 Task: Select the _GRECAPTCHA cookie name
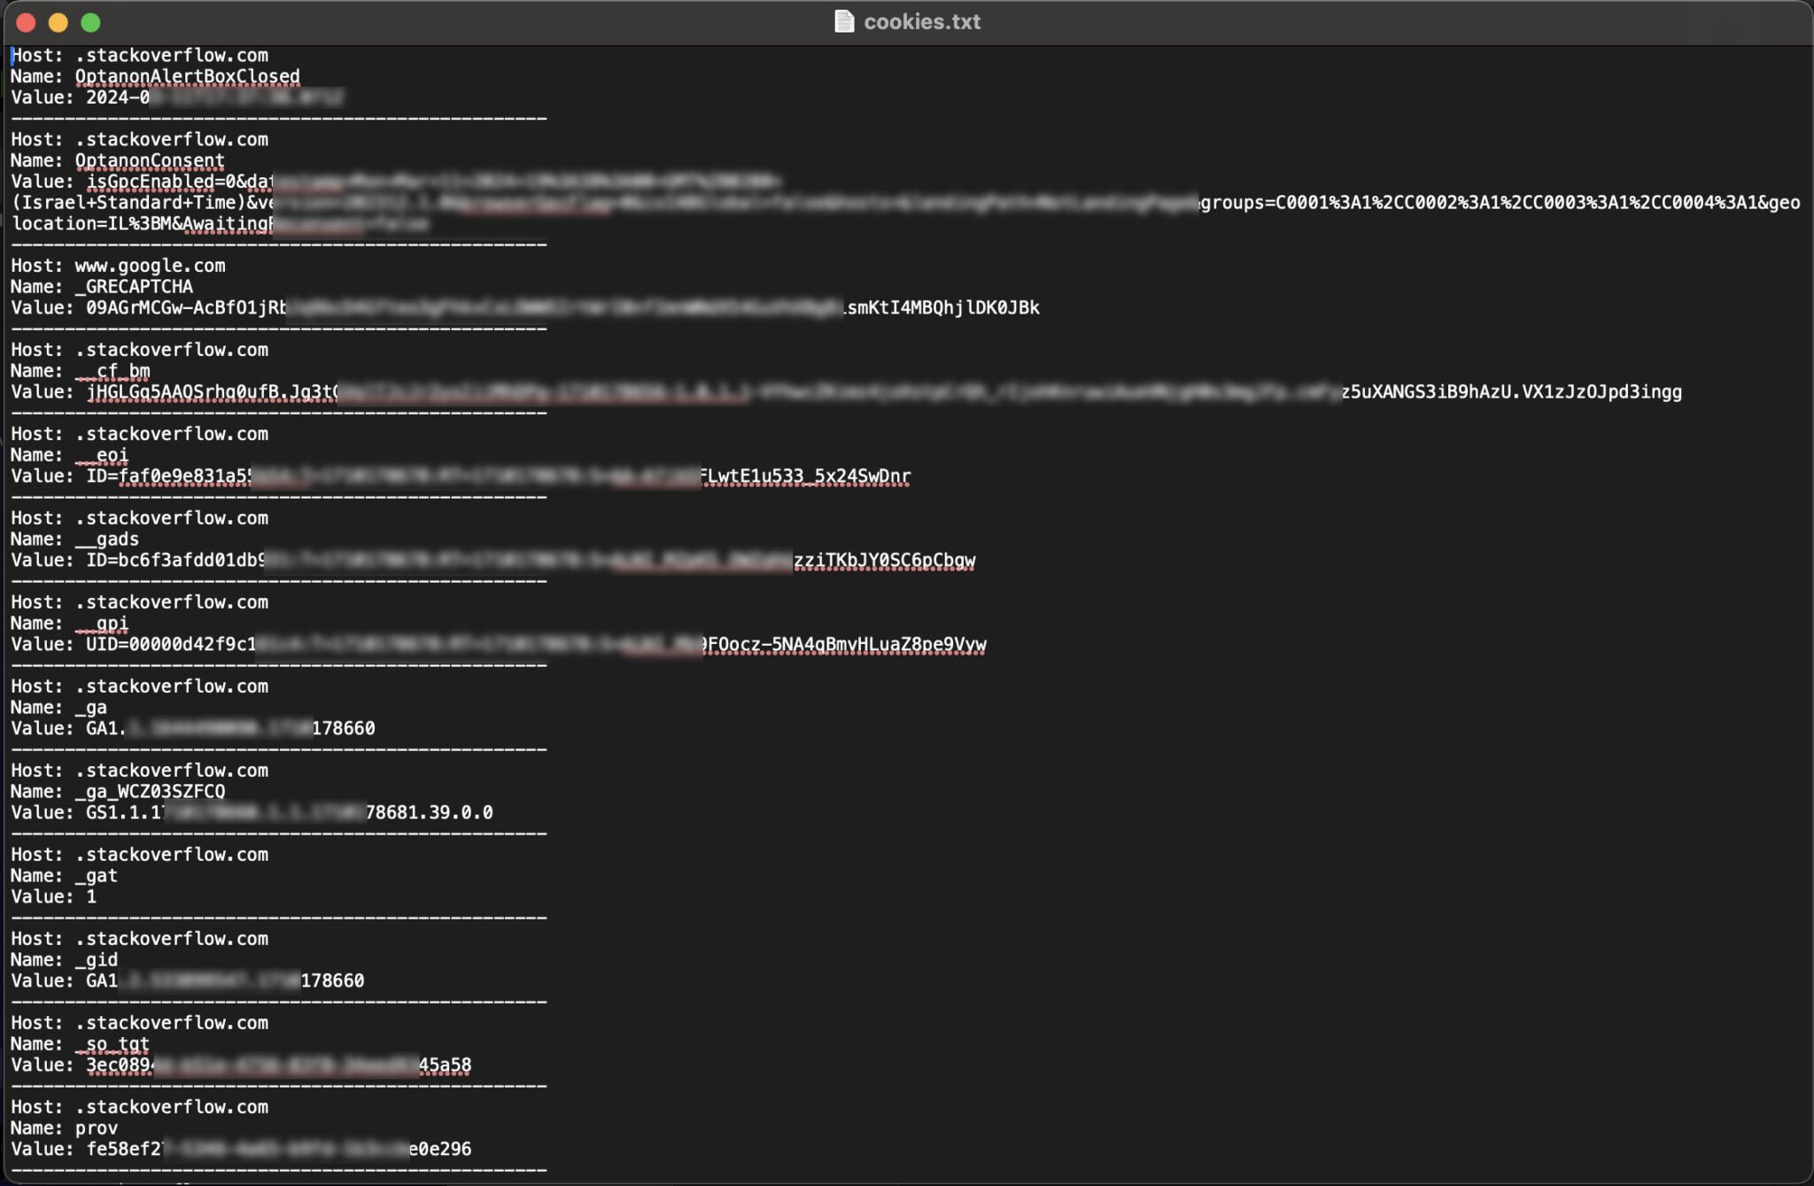pyautogui.click(x=131, y=286)
